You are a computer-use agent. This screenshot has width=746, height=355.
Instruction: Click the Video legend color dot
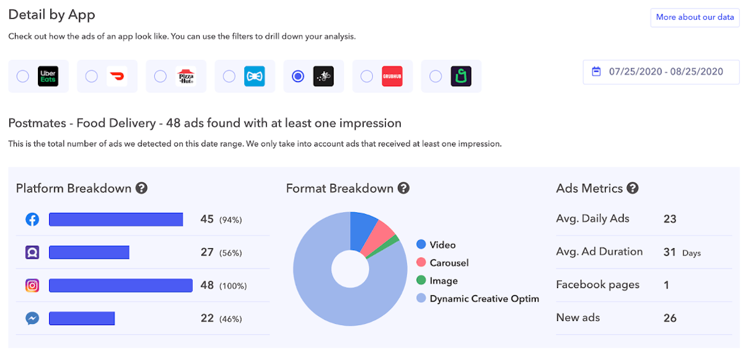pos(421,245)
